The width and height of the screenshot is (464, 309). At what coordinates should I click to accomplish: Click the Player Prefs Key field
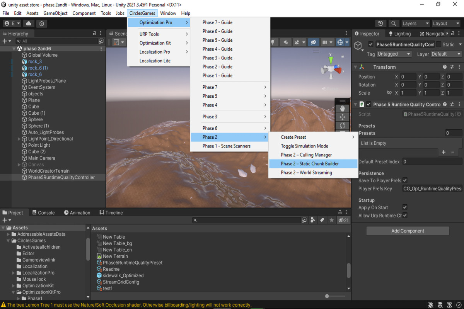[432, 189]
